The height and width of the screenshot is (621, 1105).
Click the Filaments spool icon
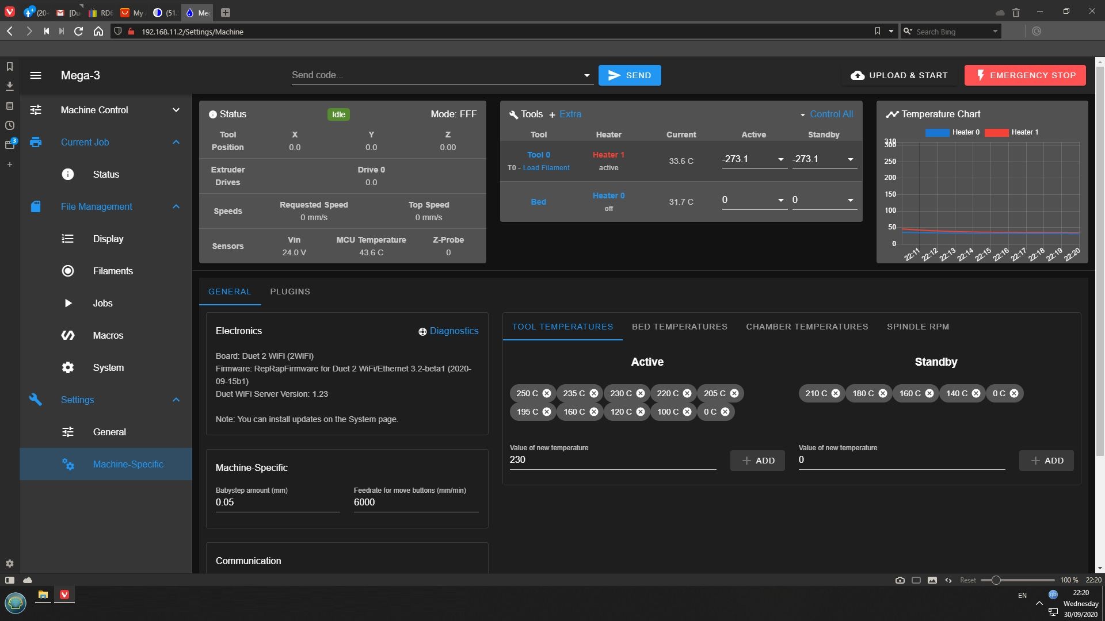tap(68, 271)
